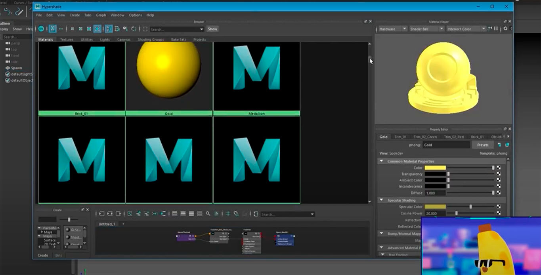The width and height of the screenshot is (541, 275).
Task: Click the checker map button beside Transparency
Action: click(499, 174)
